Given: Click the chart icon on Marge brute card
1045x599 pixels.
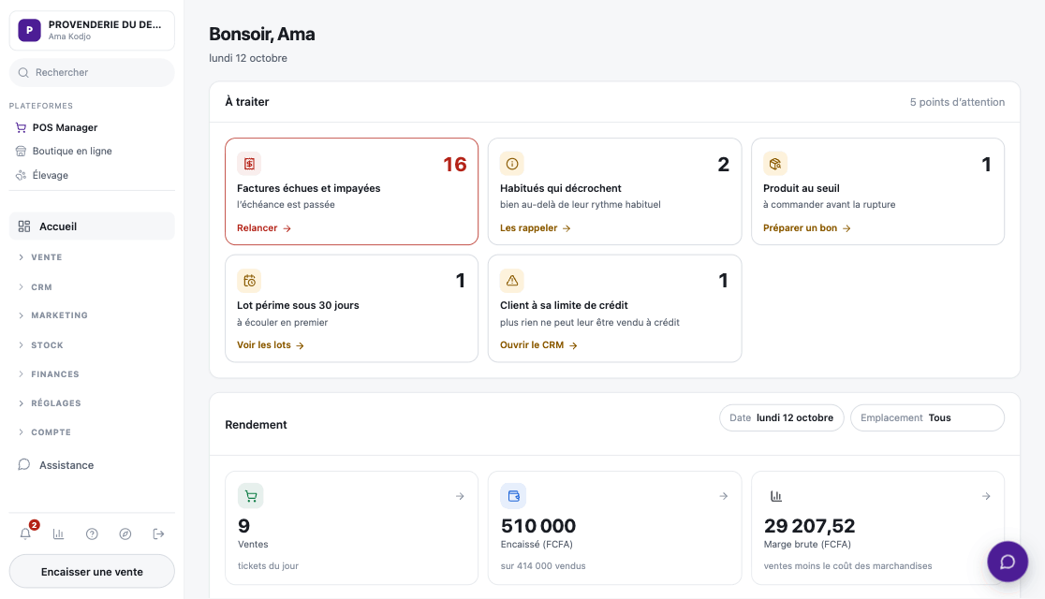Looking at the screenshot, I should [776, 496].
